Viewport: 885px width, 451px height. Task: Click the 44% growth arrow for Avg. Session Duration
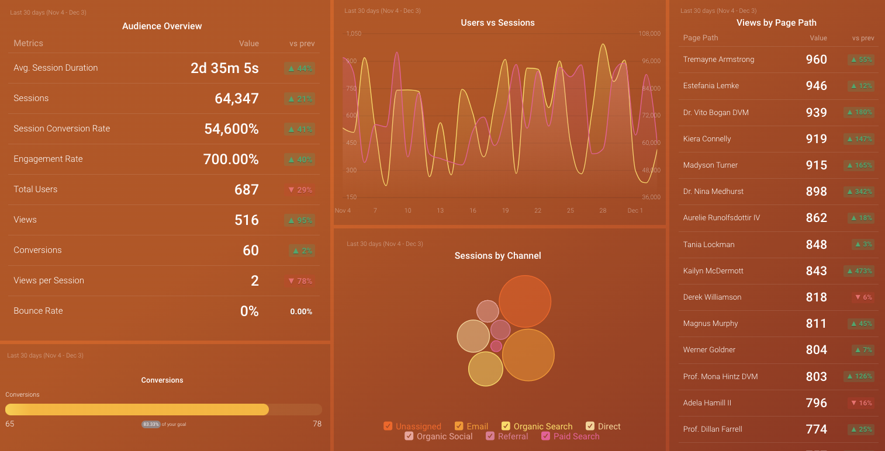(299, 68)
